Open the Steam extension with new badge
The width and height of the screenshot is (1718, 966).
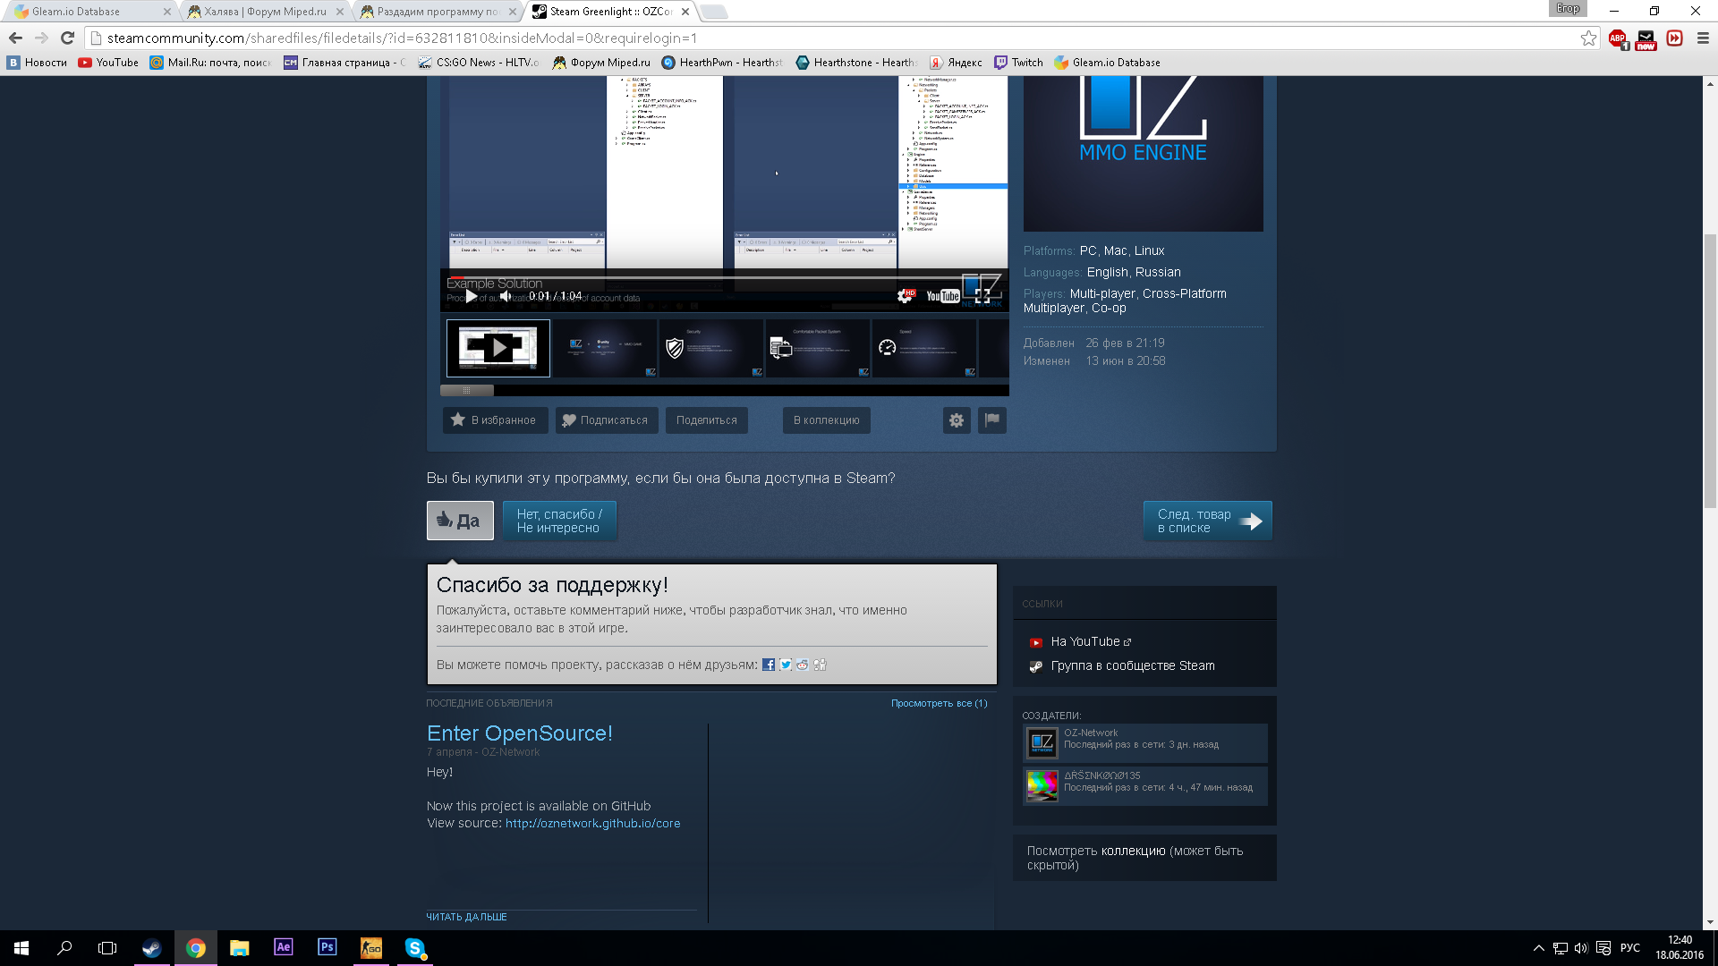1646,39
